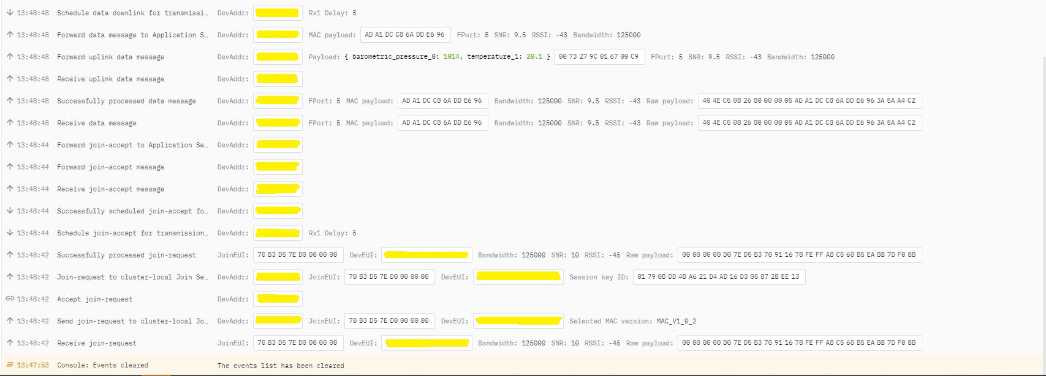Click the Raw payload field in Receive join-request row
Viewport: 1046px width, 376px height.
798,343
